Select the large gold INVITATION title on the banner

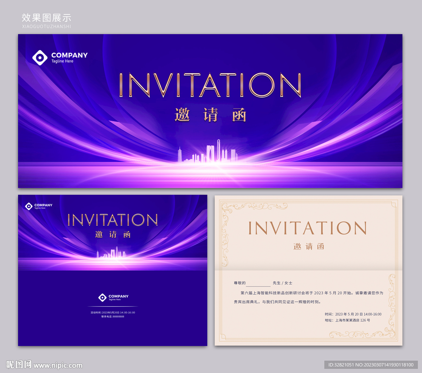[210, 86]
